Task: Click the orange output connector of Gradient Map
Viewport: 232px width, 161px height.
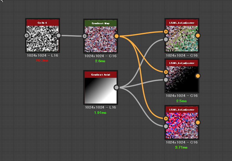Action: click(x=117, y=36)
